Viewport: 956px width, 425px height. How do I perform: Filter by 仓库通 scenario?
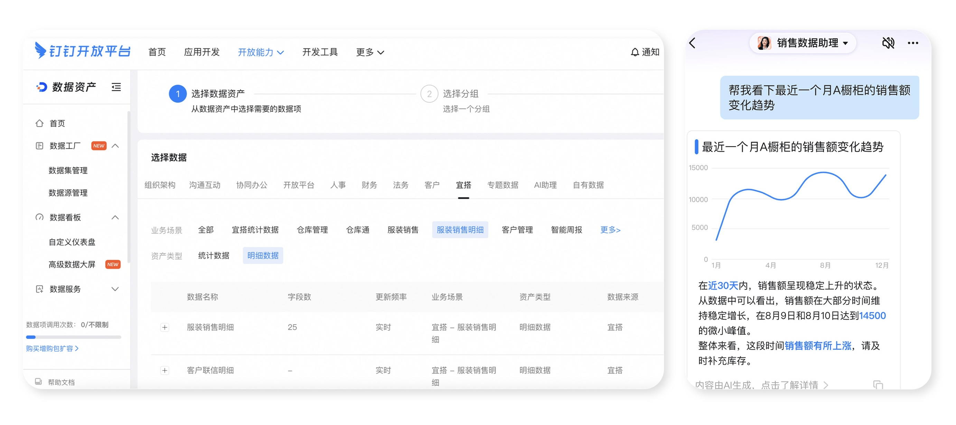(x=358, y=230)
